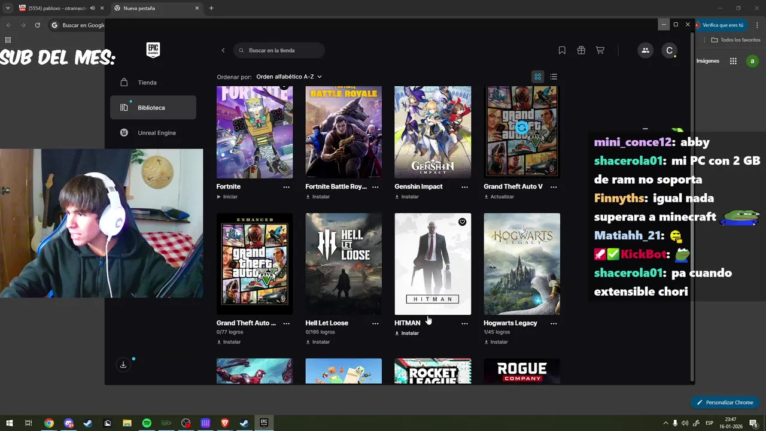This screenshot has width=766, height=431.
Task: Click Personalizar Chrome button
Action: [725, 402]
